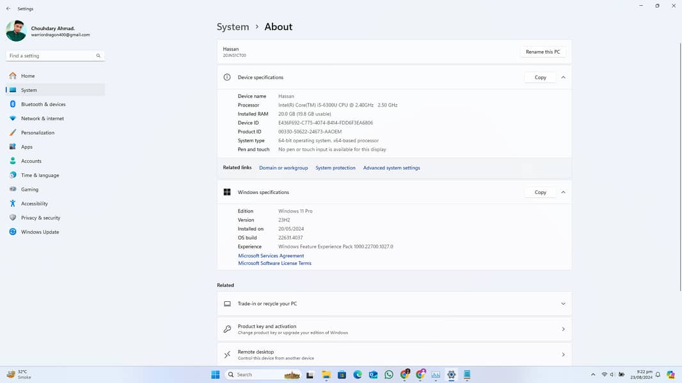Screen dimensions: 682x383
Task: Open the Gaming settings page
Action: 29,190
